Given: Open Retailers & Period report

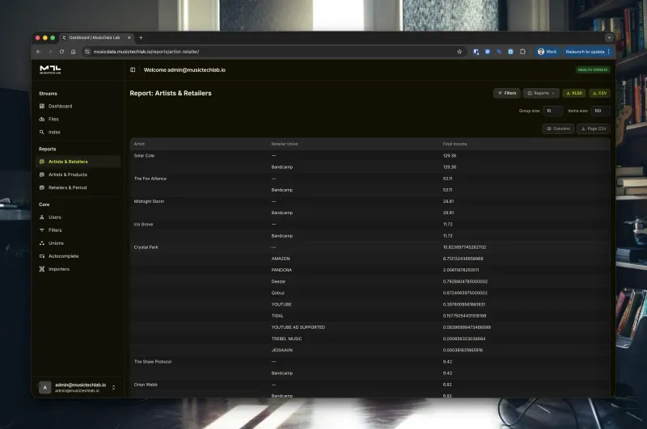Looking at the screenshot, I should click(68, 187).
